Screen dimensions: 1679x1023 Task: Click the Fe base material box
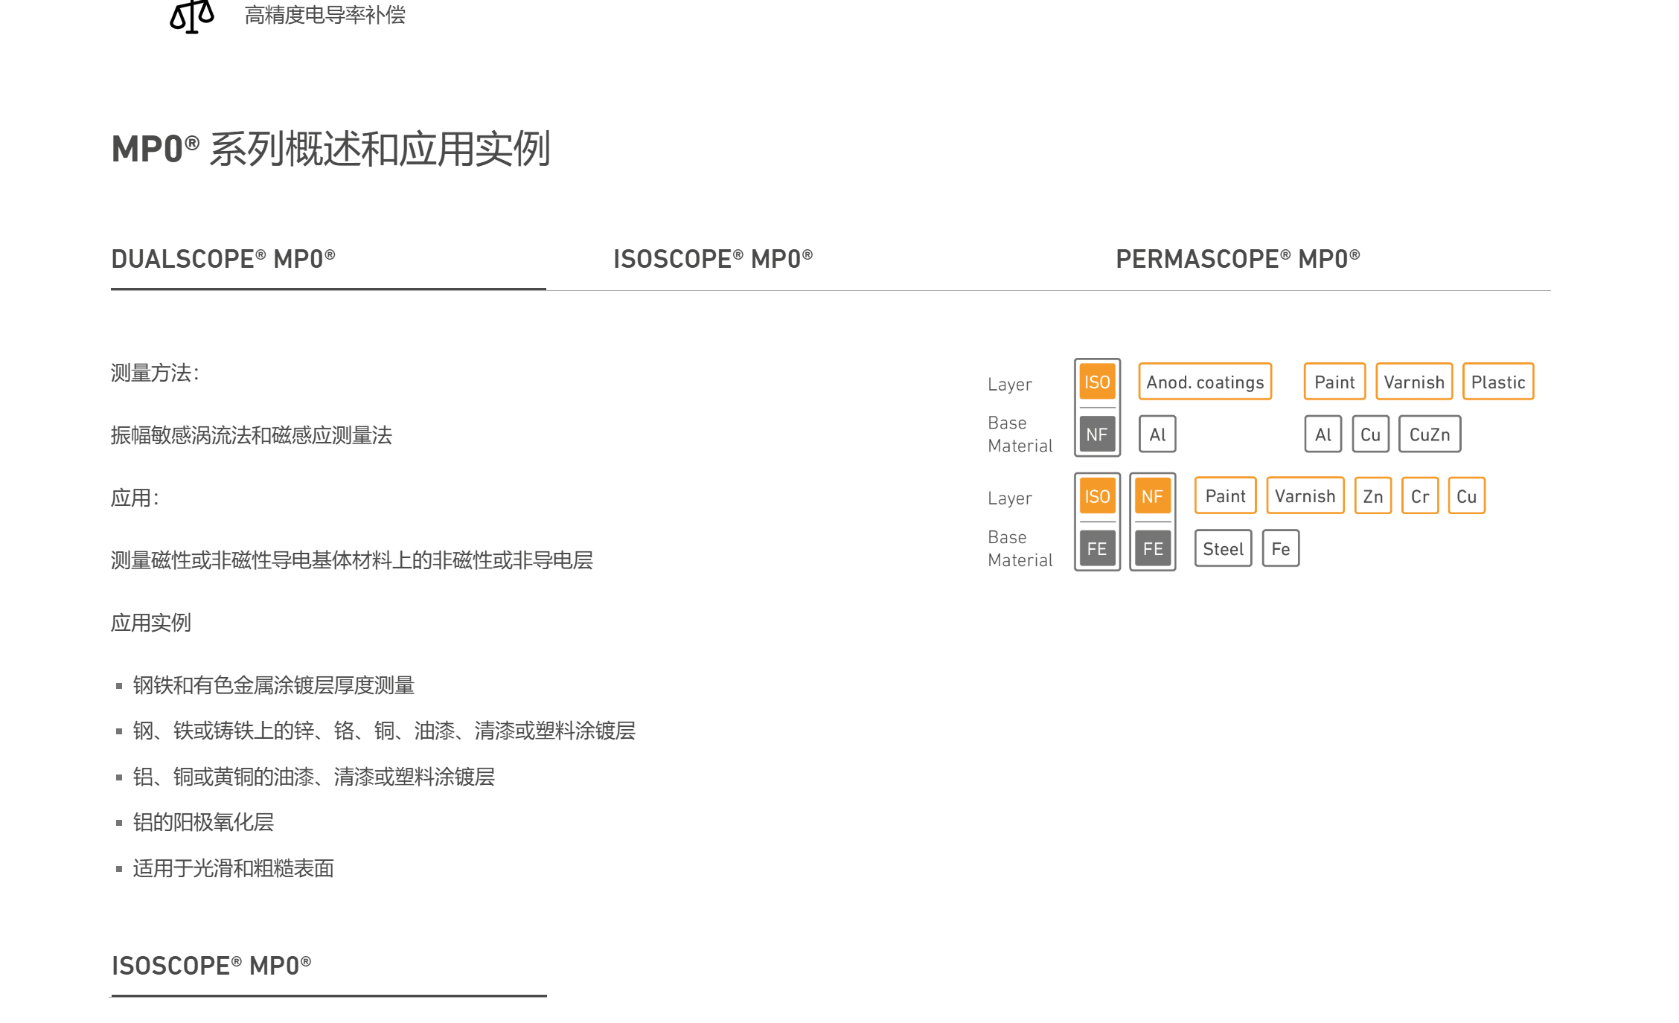[x=1281, y=548]
